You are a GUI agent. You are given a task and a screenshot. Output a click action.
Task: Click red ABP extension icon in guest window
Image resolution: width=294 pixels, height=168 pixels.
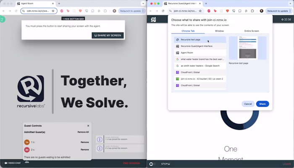pos(209,11)
